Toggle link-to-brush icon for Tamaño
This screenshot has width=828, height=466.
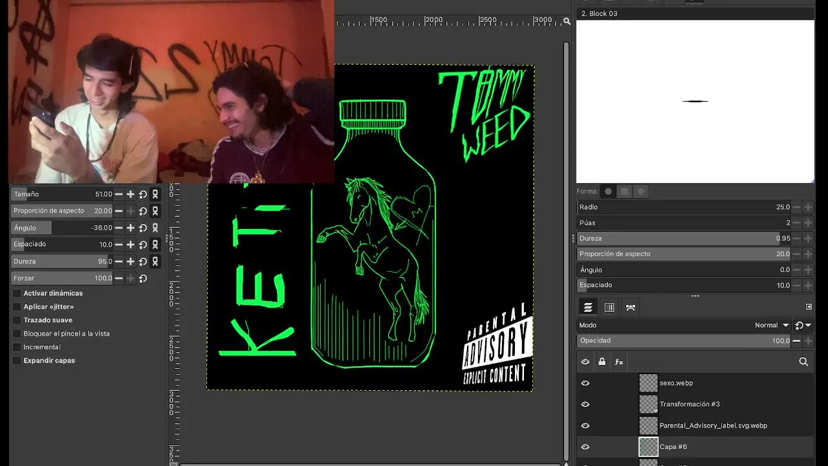pos(155,194)
